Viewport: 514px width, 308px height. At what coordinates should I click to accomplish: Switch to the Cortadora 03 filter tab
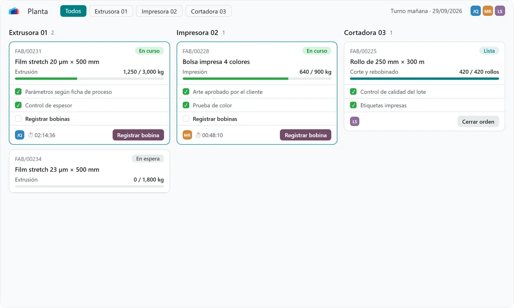click(x=208, y=11)
